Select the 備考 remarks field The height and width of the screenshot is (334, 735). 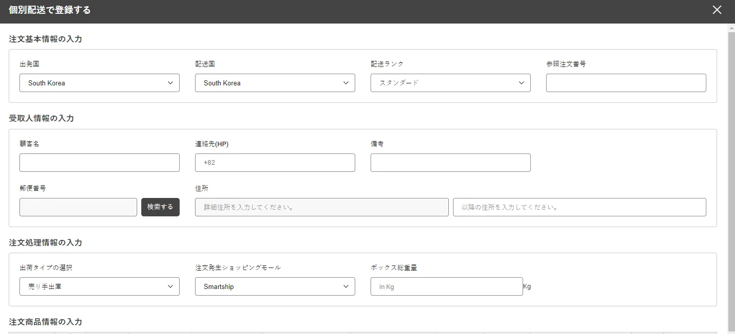click(450, 163)
